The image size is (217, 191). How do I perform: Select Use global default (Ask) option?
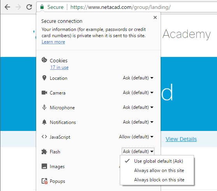(158, 161)
